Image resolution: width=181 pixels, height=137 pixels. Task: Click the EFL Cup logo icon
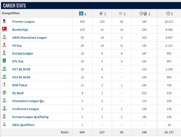point(4,61)
